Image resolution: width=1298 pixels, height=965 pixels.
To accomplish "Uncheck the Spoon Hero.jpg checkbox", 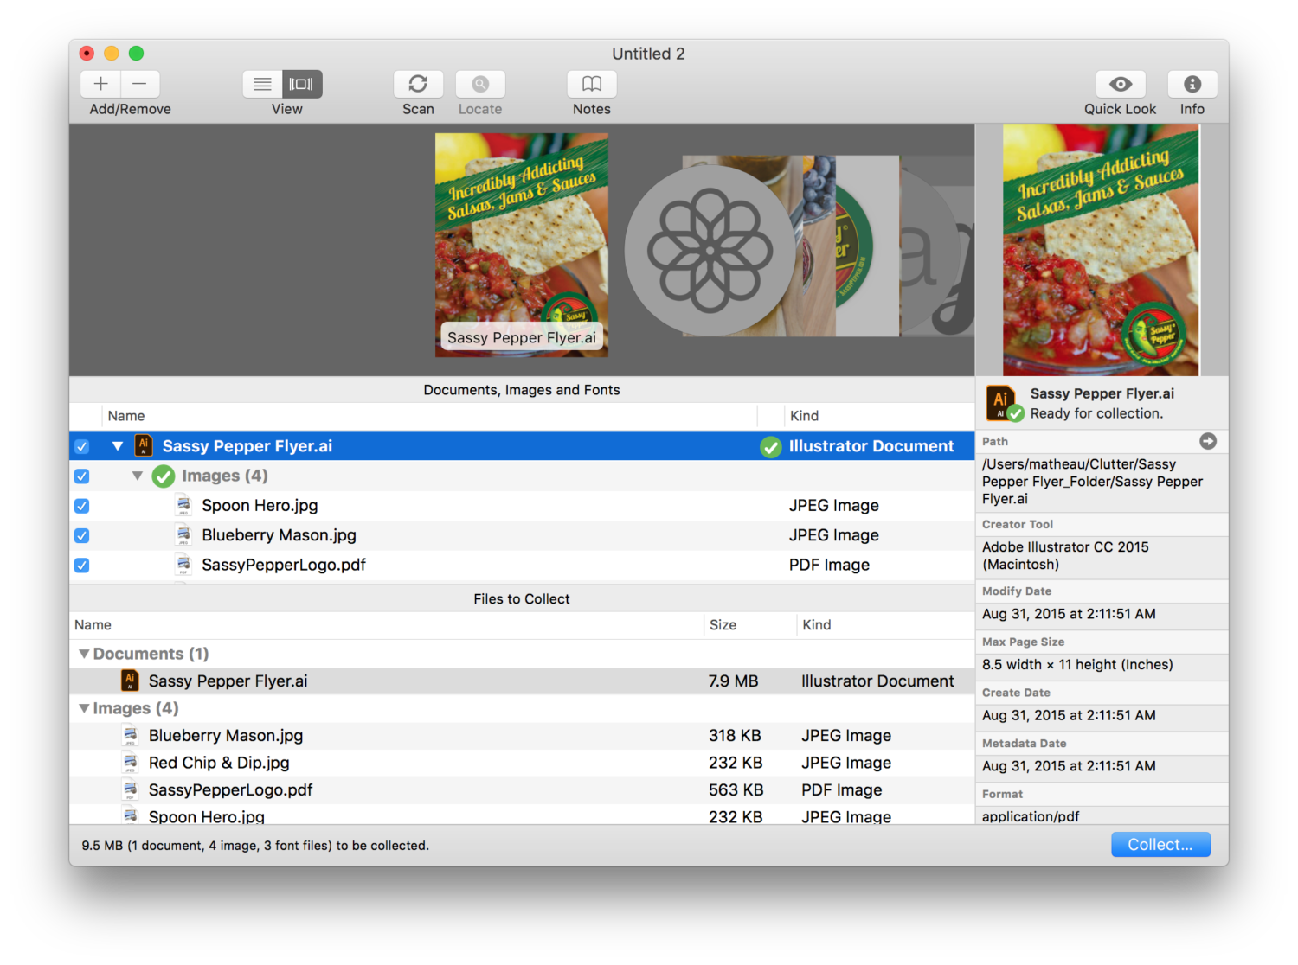I will point(81,506).
